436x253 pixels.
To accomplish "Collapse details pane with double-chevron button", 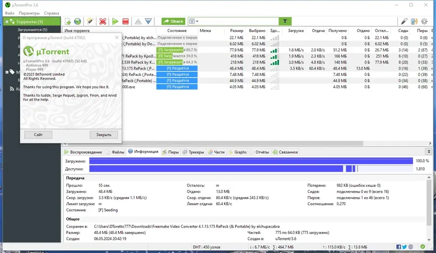I will click(x=429, y=151).
